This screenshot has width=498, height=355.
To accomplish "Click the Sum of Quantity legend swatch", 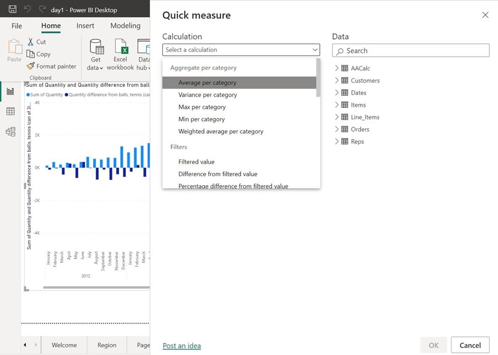I will tap(28, 95).
